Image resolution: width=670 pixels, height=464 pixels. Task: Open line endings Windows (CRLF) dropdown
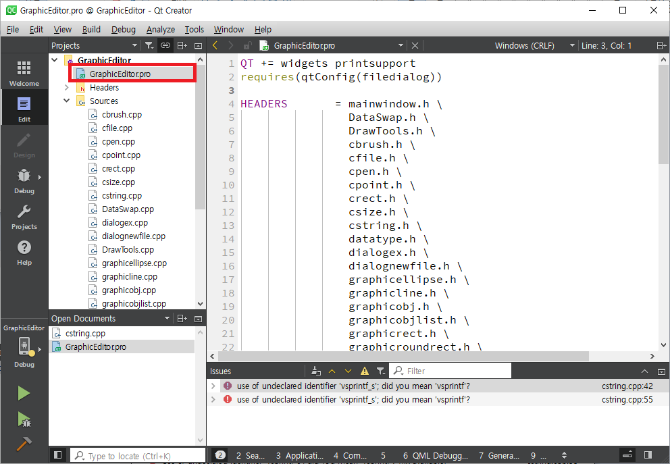(x=534, y=45)
